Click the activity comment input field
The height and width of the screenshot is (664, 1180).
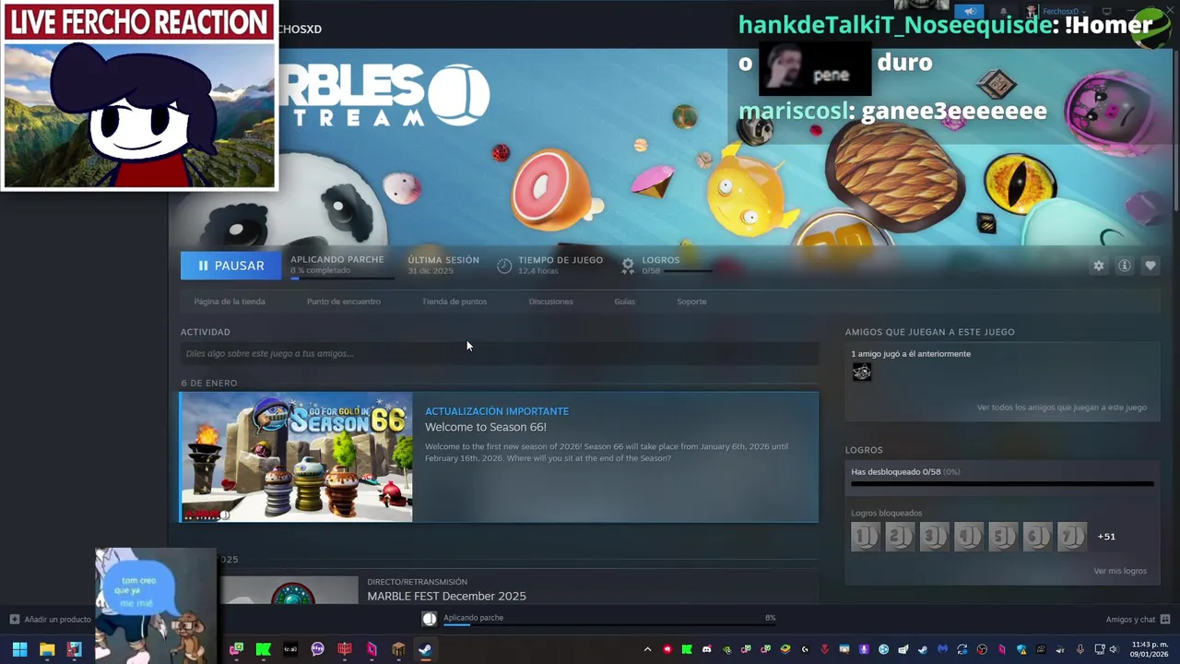click(x=499, y=353)
